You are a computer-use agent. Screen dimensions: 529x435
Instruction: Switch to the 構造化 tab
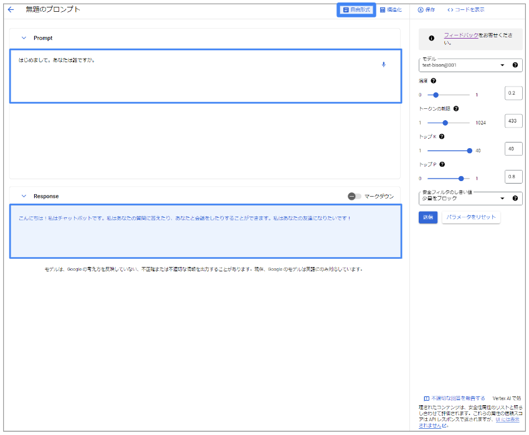click(x=391, y=10)
